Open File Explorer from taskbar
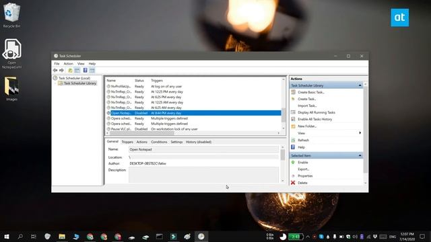This screenshot has width=431, height=242. pyautogui.click(x=62, y=236)
